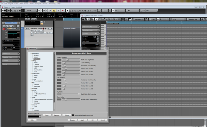Click the star icon in the project toolbar
The width and height of the screenshot is (207, 127).
(20, 11)
